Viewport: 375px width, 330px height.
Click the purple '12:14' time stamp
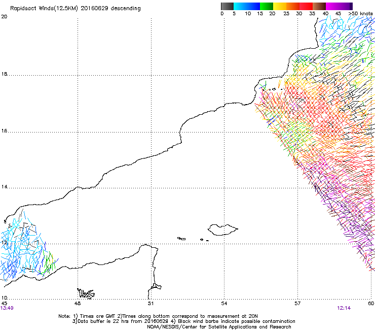[344, 308]
